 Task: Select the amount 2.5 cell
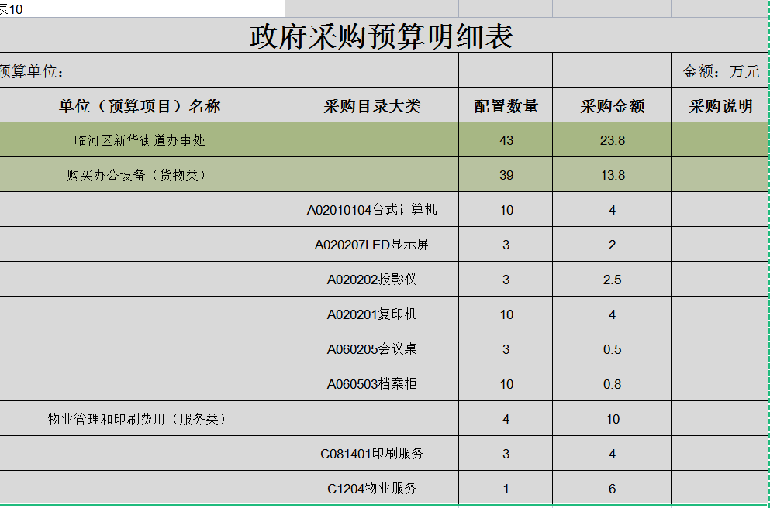pyautogui.click(x=612, y=279)
